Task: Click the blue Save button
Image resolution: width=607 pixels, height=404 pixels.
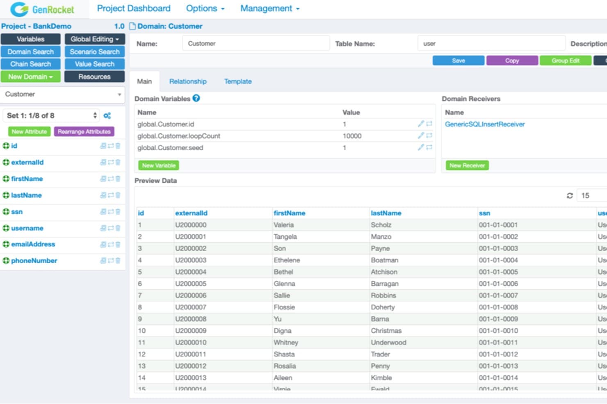Action: pos(459,61)
